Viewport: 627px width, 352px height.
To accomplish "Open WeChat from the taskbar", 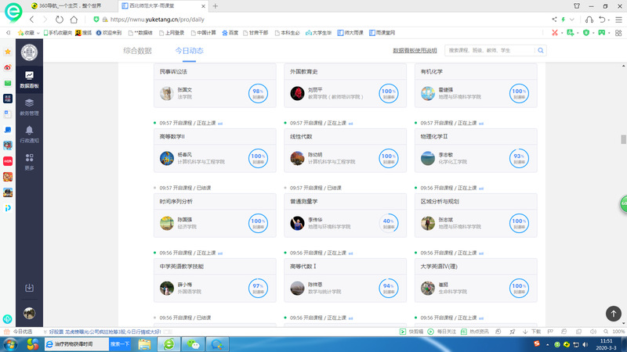I will pyautogui.click(x=194, y=344).
